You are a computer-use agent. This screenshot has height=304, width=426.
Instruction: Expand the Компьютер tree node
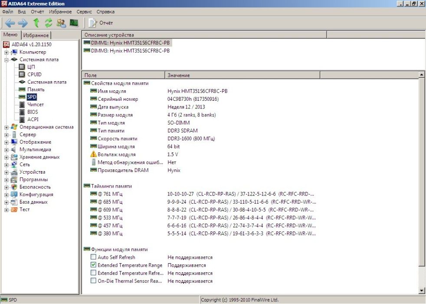pos(6,53)
